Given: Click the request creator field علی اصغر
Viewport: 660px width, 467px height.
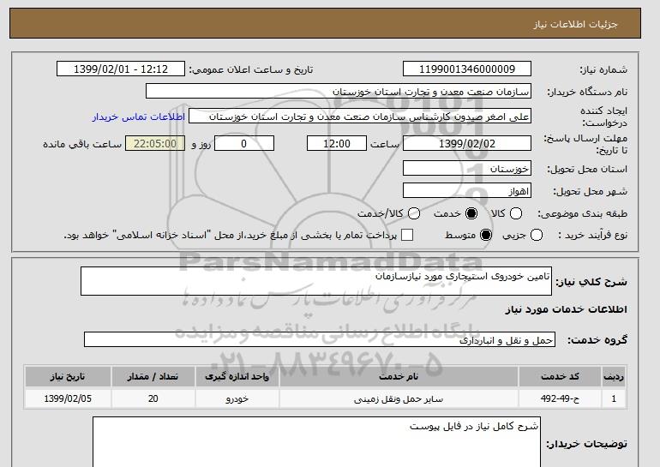Looking at the screenshot, I should point(360,117).
